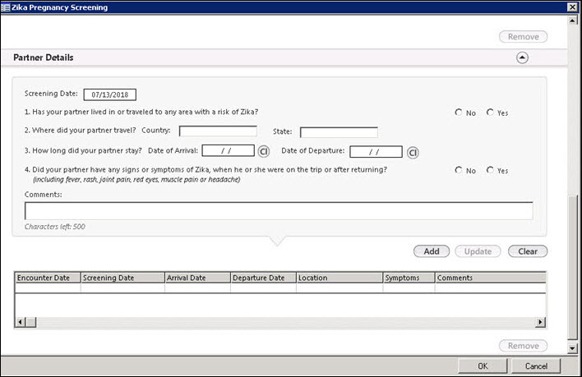The width and height of the screenshot is (582, 377).
Task: Click table horizontal scrollbar right arrow
Action: click(x=540, y=322)
